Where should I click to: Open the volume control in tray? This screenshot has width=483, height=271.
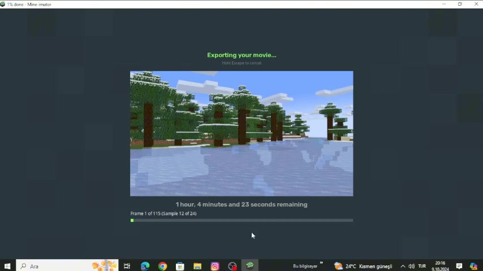(x=412, y=266)
